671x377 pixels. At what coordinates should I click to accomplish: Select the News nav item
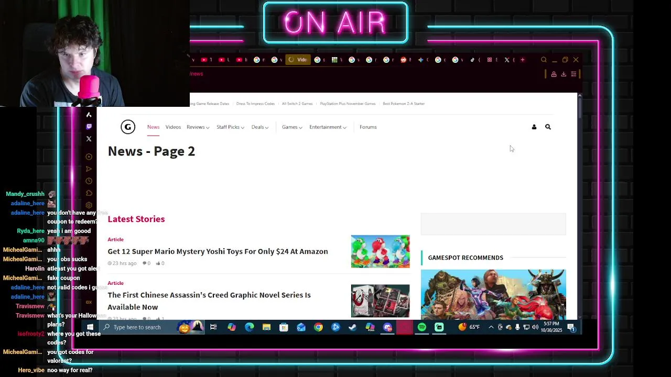(153, 127)
